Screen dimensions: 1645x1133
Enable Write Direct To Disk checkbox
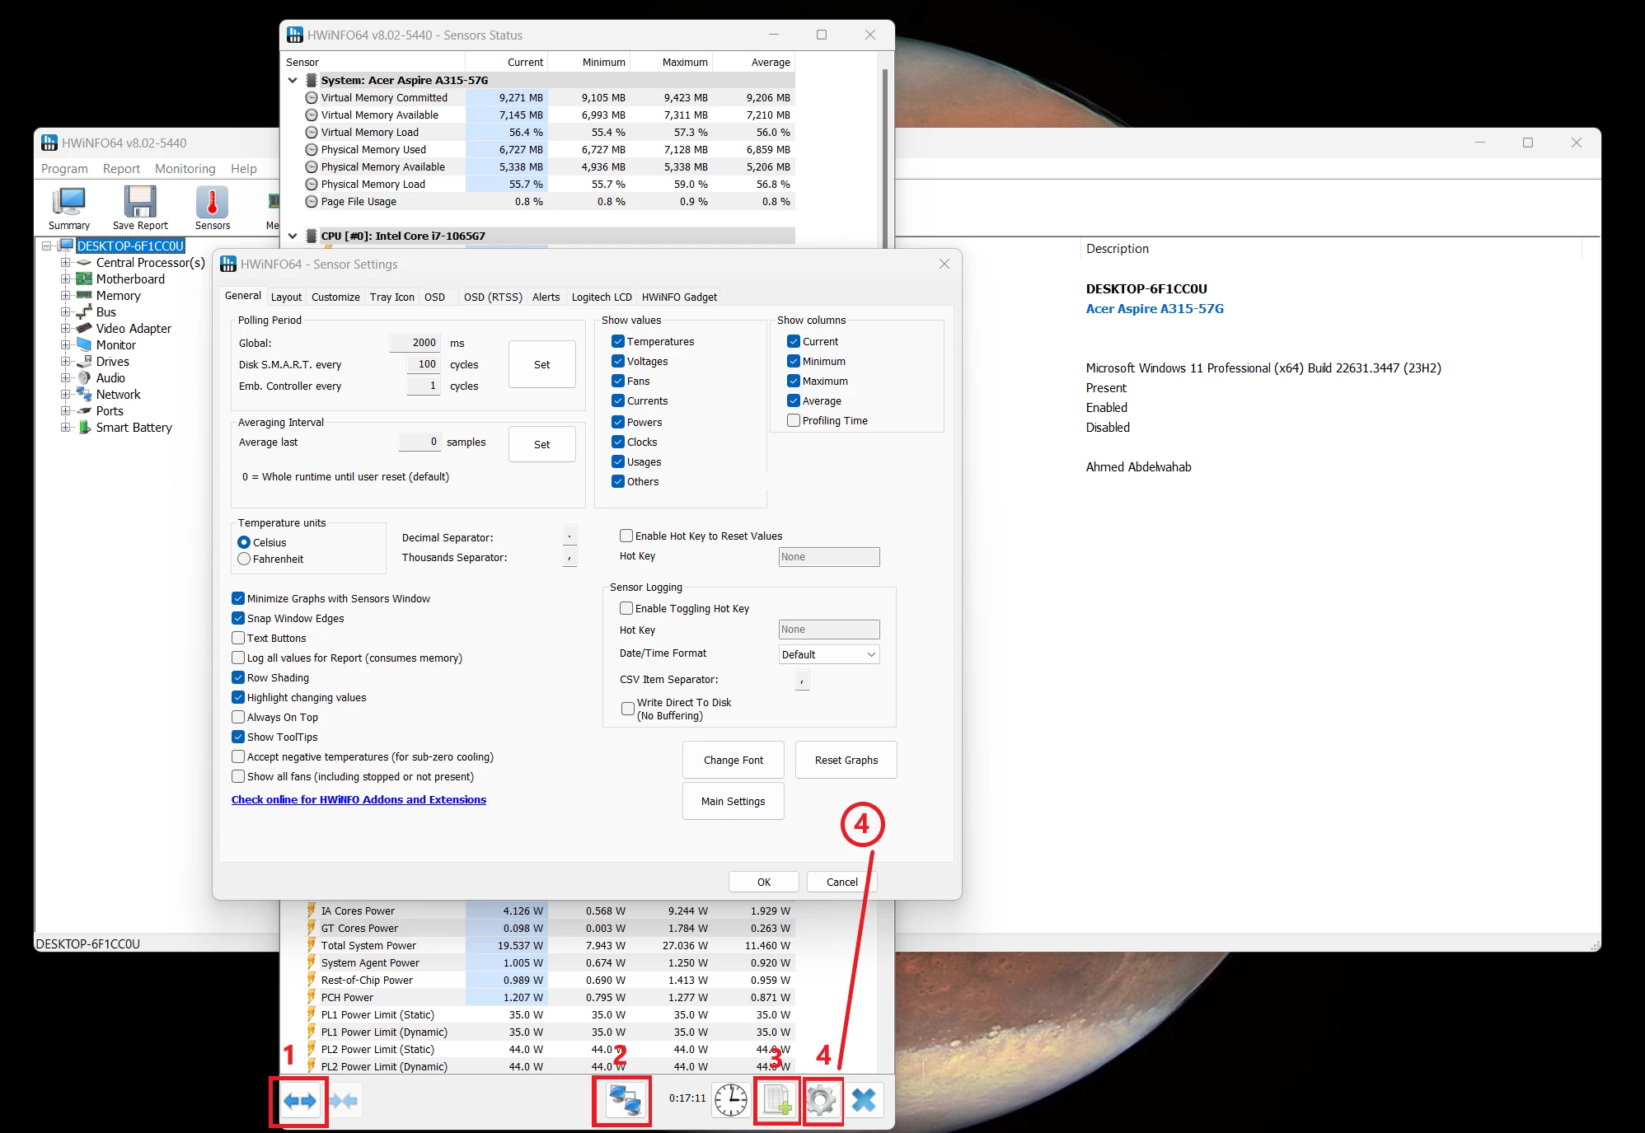[628, 709]
